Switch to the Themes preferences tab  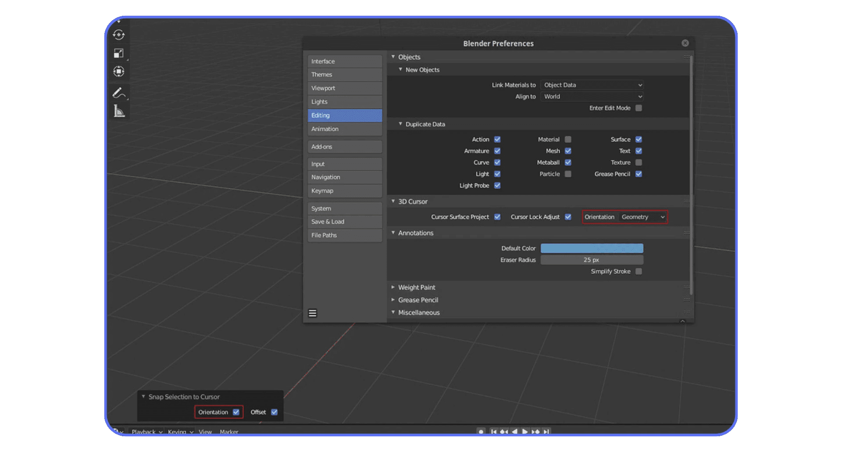[344, 74]
